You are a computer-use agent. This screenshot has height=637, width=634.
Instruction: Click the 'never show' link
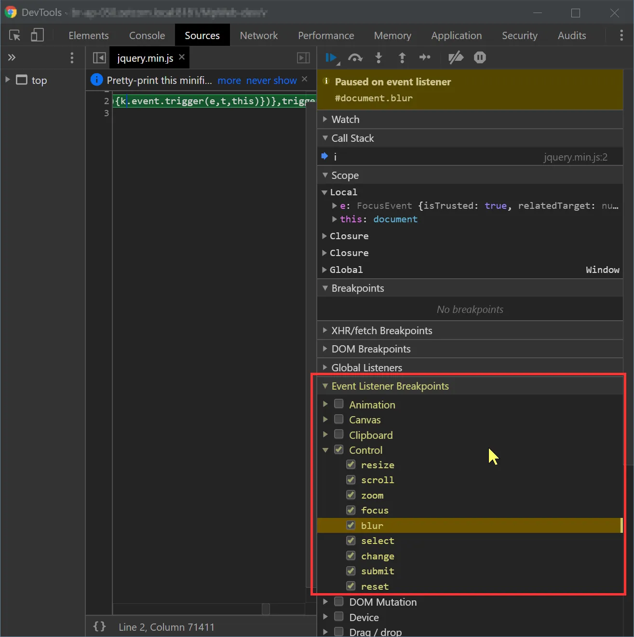point(271,81)
